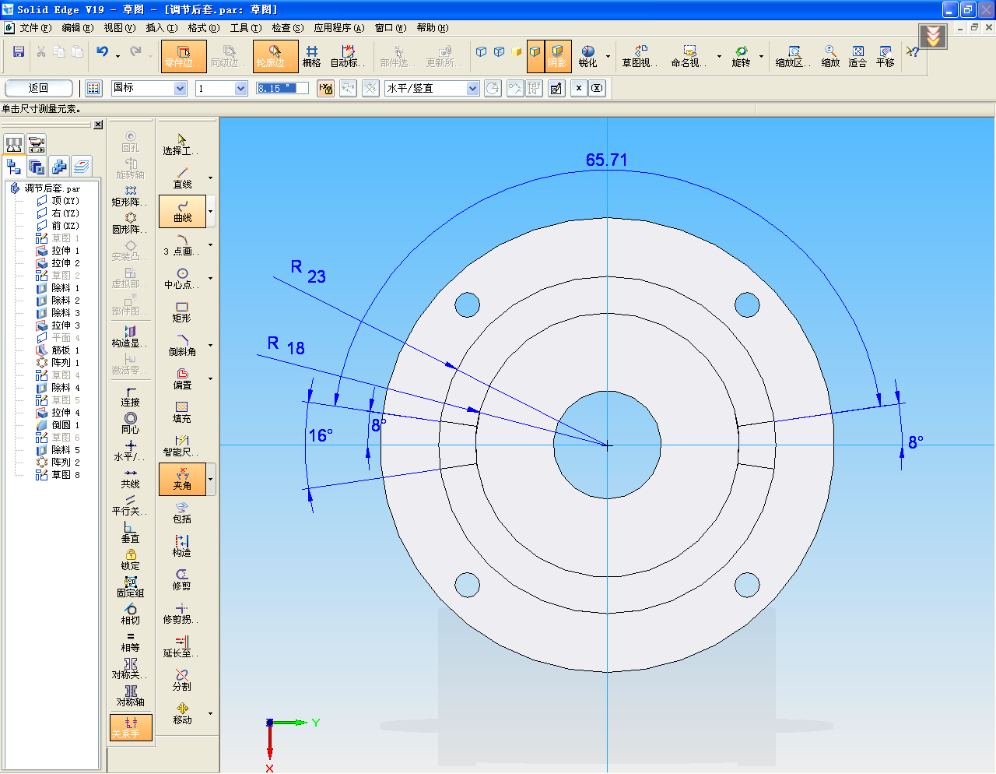Click the 缩放 (zoom) icon
The height and width of the screenshot is (774, 996).
tap(830, 56)
